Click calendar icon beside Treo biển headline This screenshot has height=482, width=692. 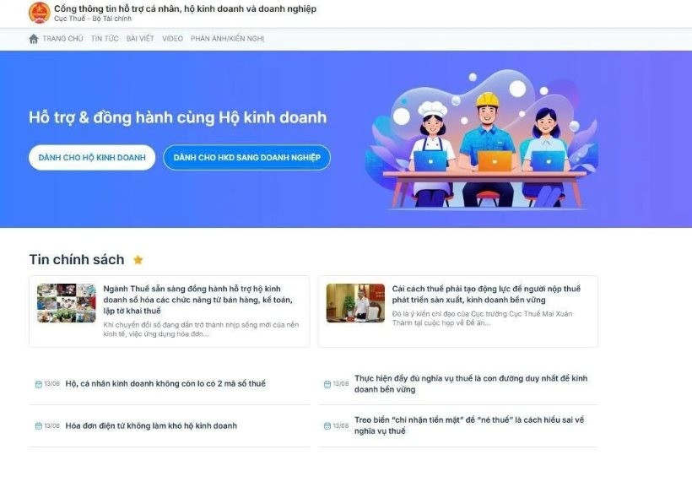(327, 426)
